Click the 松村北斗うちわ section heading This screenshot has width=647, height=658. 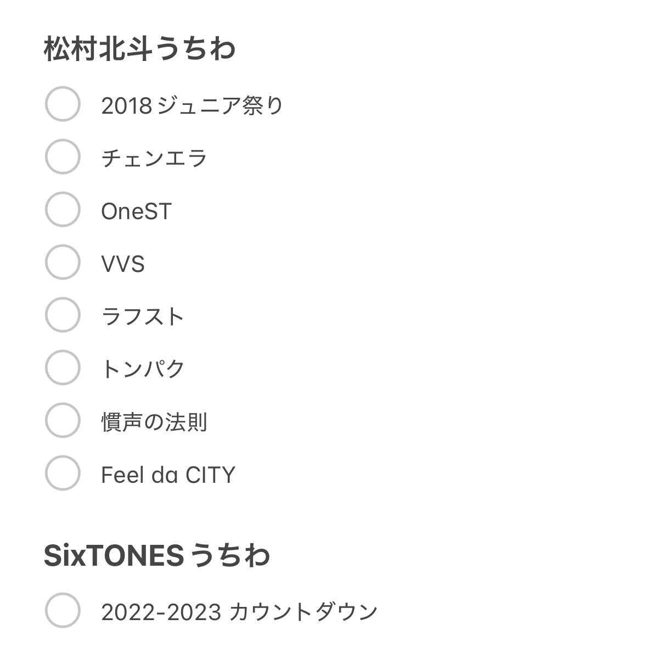click(139, 49)
